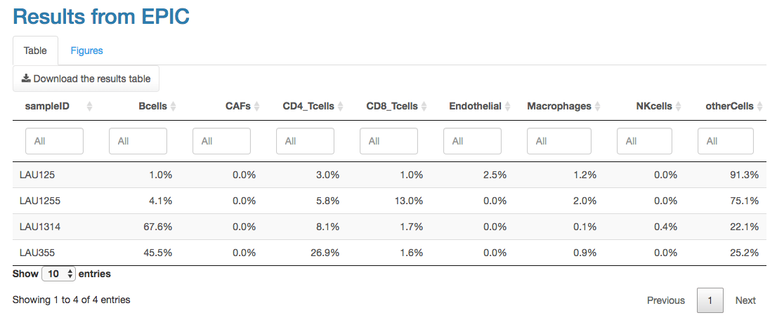This screenshot has width=777, height=320.
Task: Click the otherCells sort arrows
Action: coord(759,107)
